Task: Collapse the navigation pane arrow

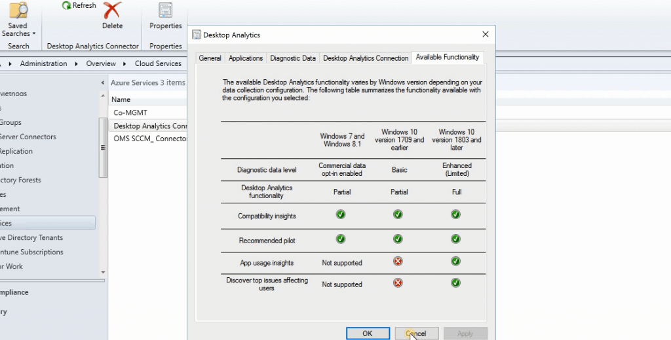Action: pos(103,82)
